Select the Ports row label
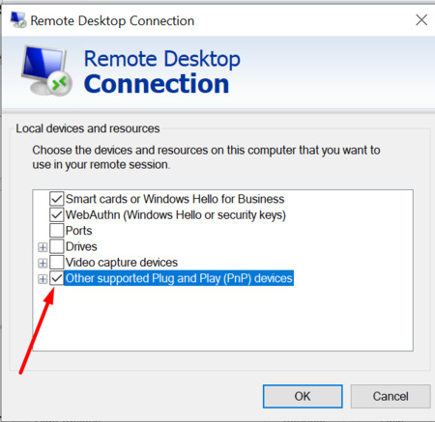 (78, 231)
